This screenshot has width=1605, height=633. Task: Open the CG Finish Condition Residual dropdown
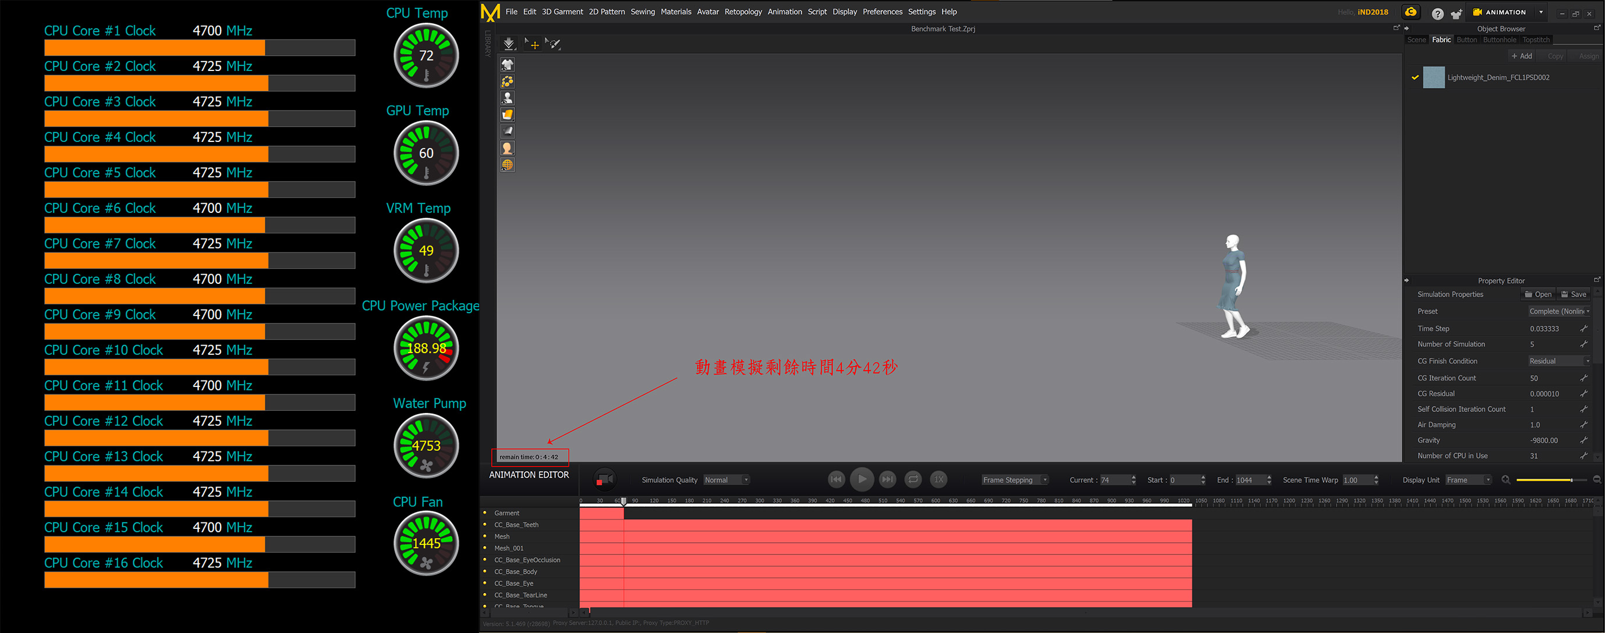(x=1560, y=361)
